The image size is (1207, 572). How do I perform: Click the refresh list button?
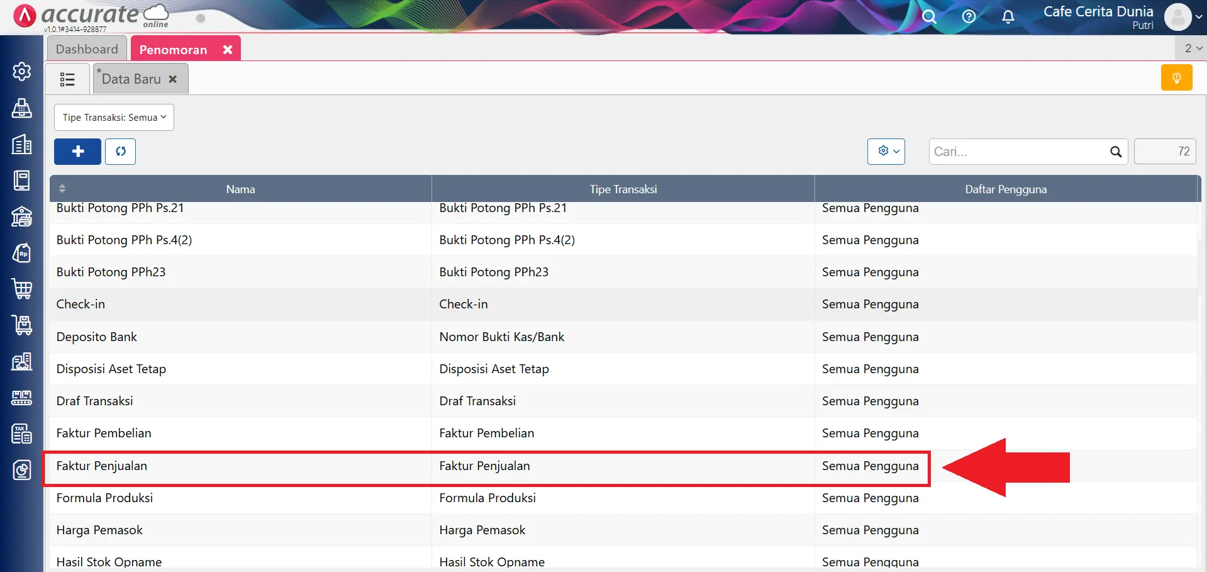coord(120,152)
